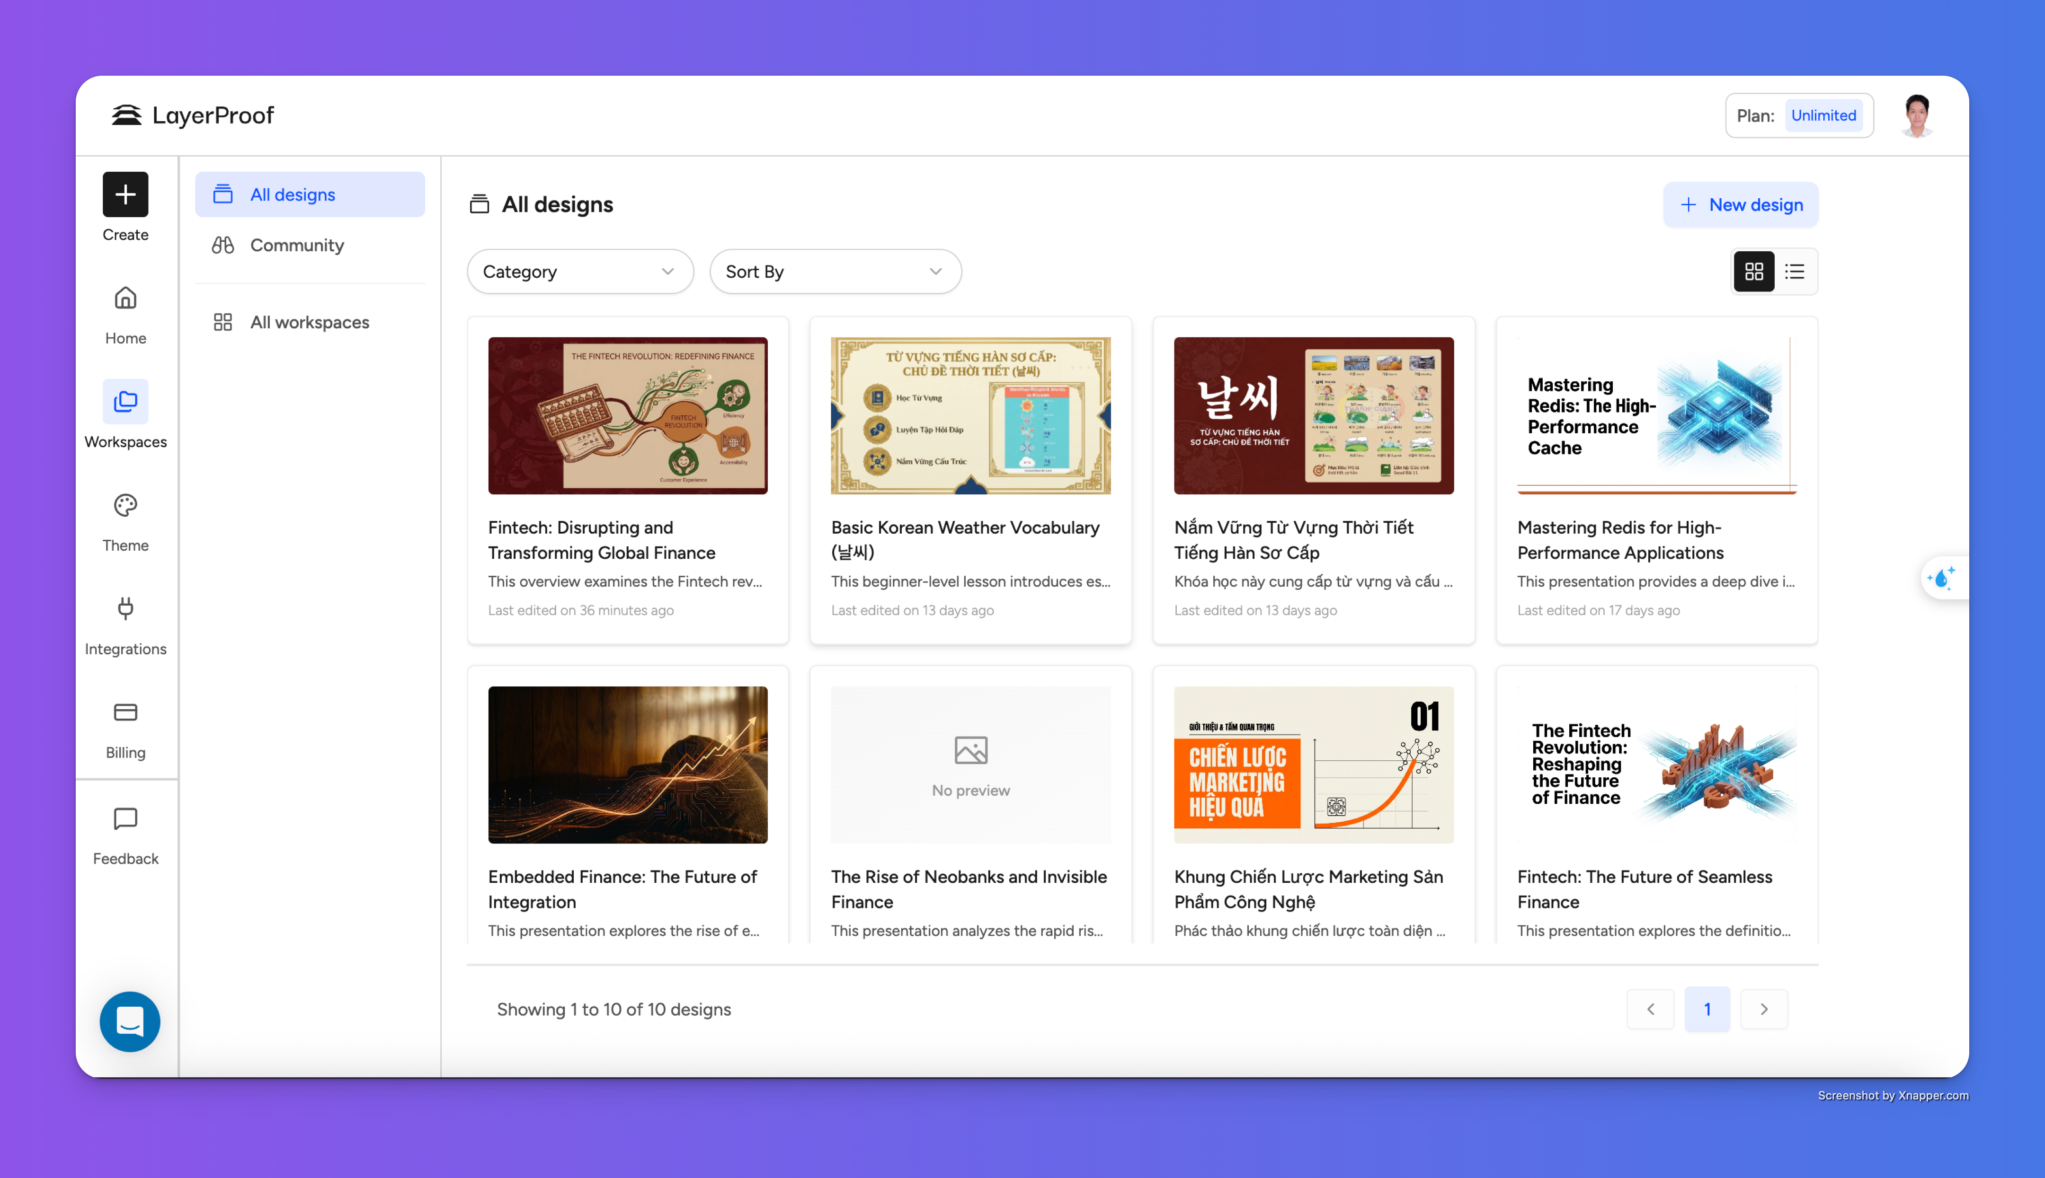Click the Unlimited plan badge
Image resolution: width=2045 pixels, height=1178 pixels.
pyautogui.click(x=1823, y=116)
